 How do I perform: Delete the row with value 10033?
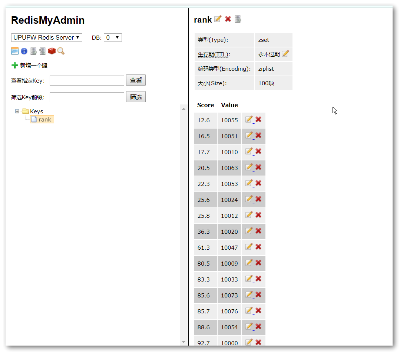pyautogui.click(x=258, y=279)
